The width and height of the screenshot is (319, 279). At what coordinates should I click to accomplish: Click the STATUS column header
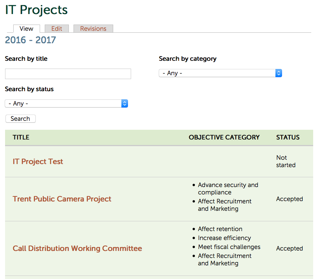coord(288,137)
